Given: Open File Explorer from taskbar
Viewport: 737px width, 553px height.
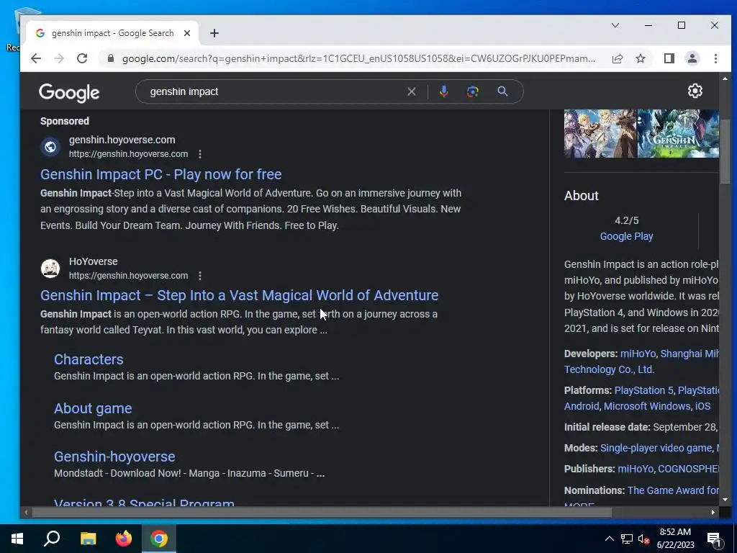Looking at the screenshot, I should 88,539.
